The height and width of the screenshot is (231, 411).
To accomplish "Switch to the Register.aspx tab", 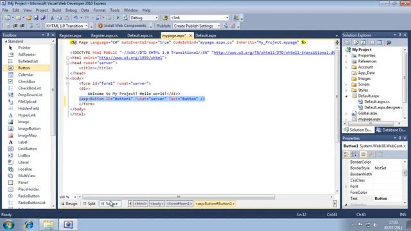I will (70, 35).
